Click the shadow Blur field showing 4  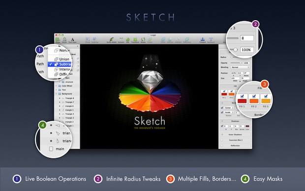pos(236,126)
